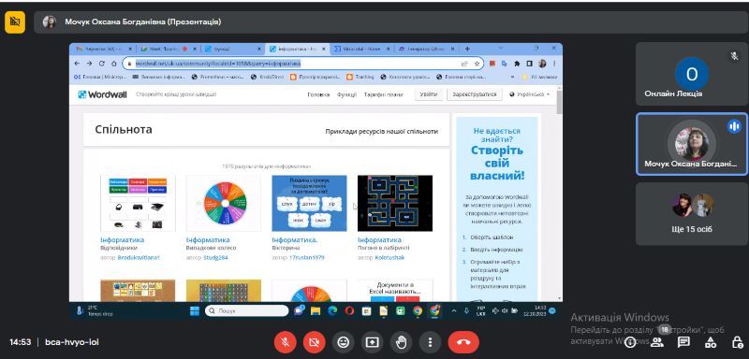Open the Ще 15 осіб participants tile
Image resolution: width=749 pixels, height=359 pixels.
pyautogui.click(x=691, y=214)
